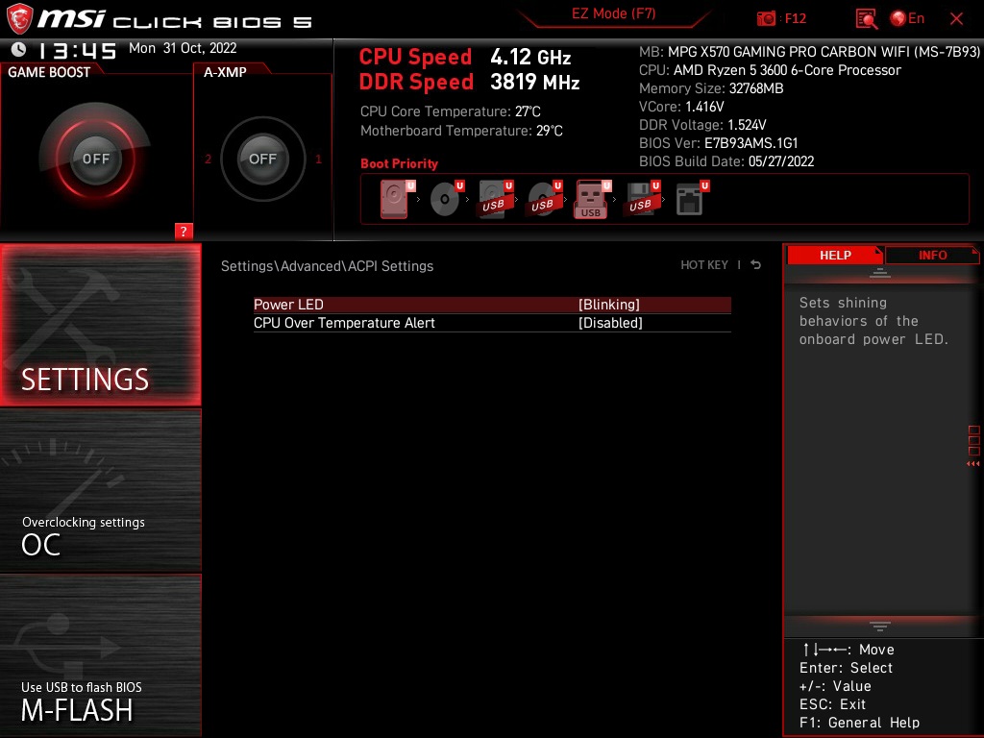This screenshot has width=984, height=738.
Task: Click the 'F1: General Help' hint
Action: 860,723
